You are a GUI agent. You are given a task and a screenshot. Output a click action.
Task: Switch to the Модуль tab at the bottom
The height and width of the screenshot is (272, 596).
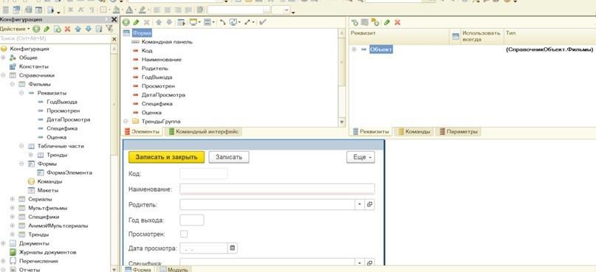point(174,269)
